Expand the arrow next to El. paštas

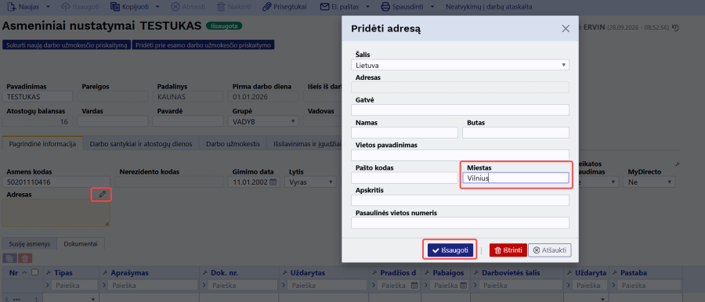pyautogui.click(x=368, y=7)
